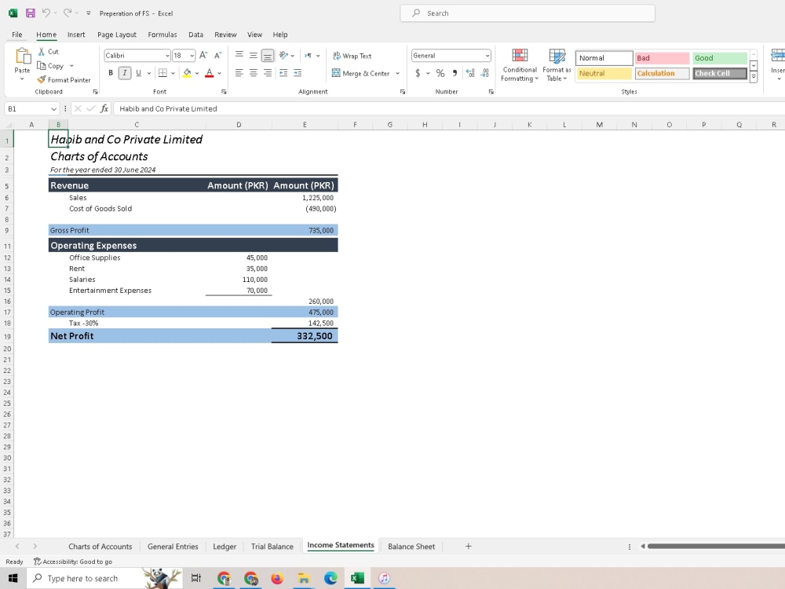Switch to the Insert ribbon tab
785x589 pixels.
click(x=76, y=35)
